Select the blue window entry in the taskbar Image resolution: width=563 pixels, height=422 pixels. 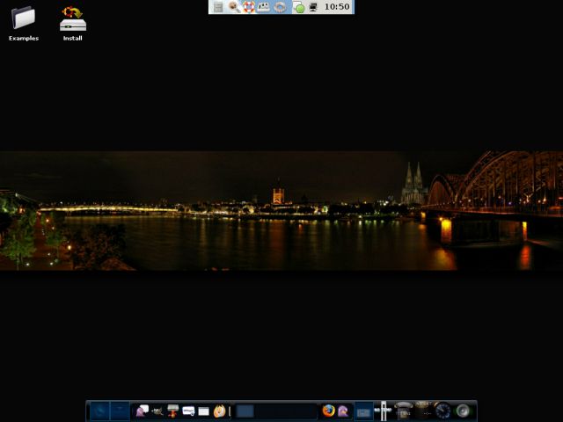pos(245,411)
